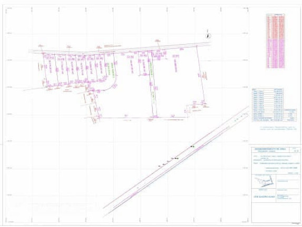The image size is (302, 227).
Task: Select the blue areas summary table
Action: point(274,105)
